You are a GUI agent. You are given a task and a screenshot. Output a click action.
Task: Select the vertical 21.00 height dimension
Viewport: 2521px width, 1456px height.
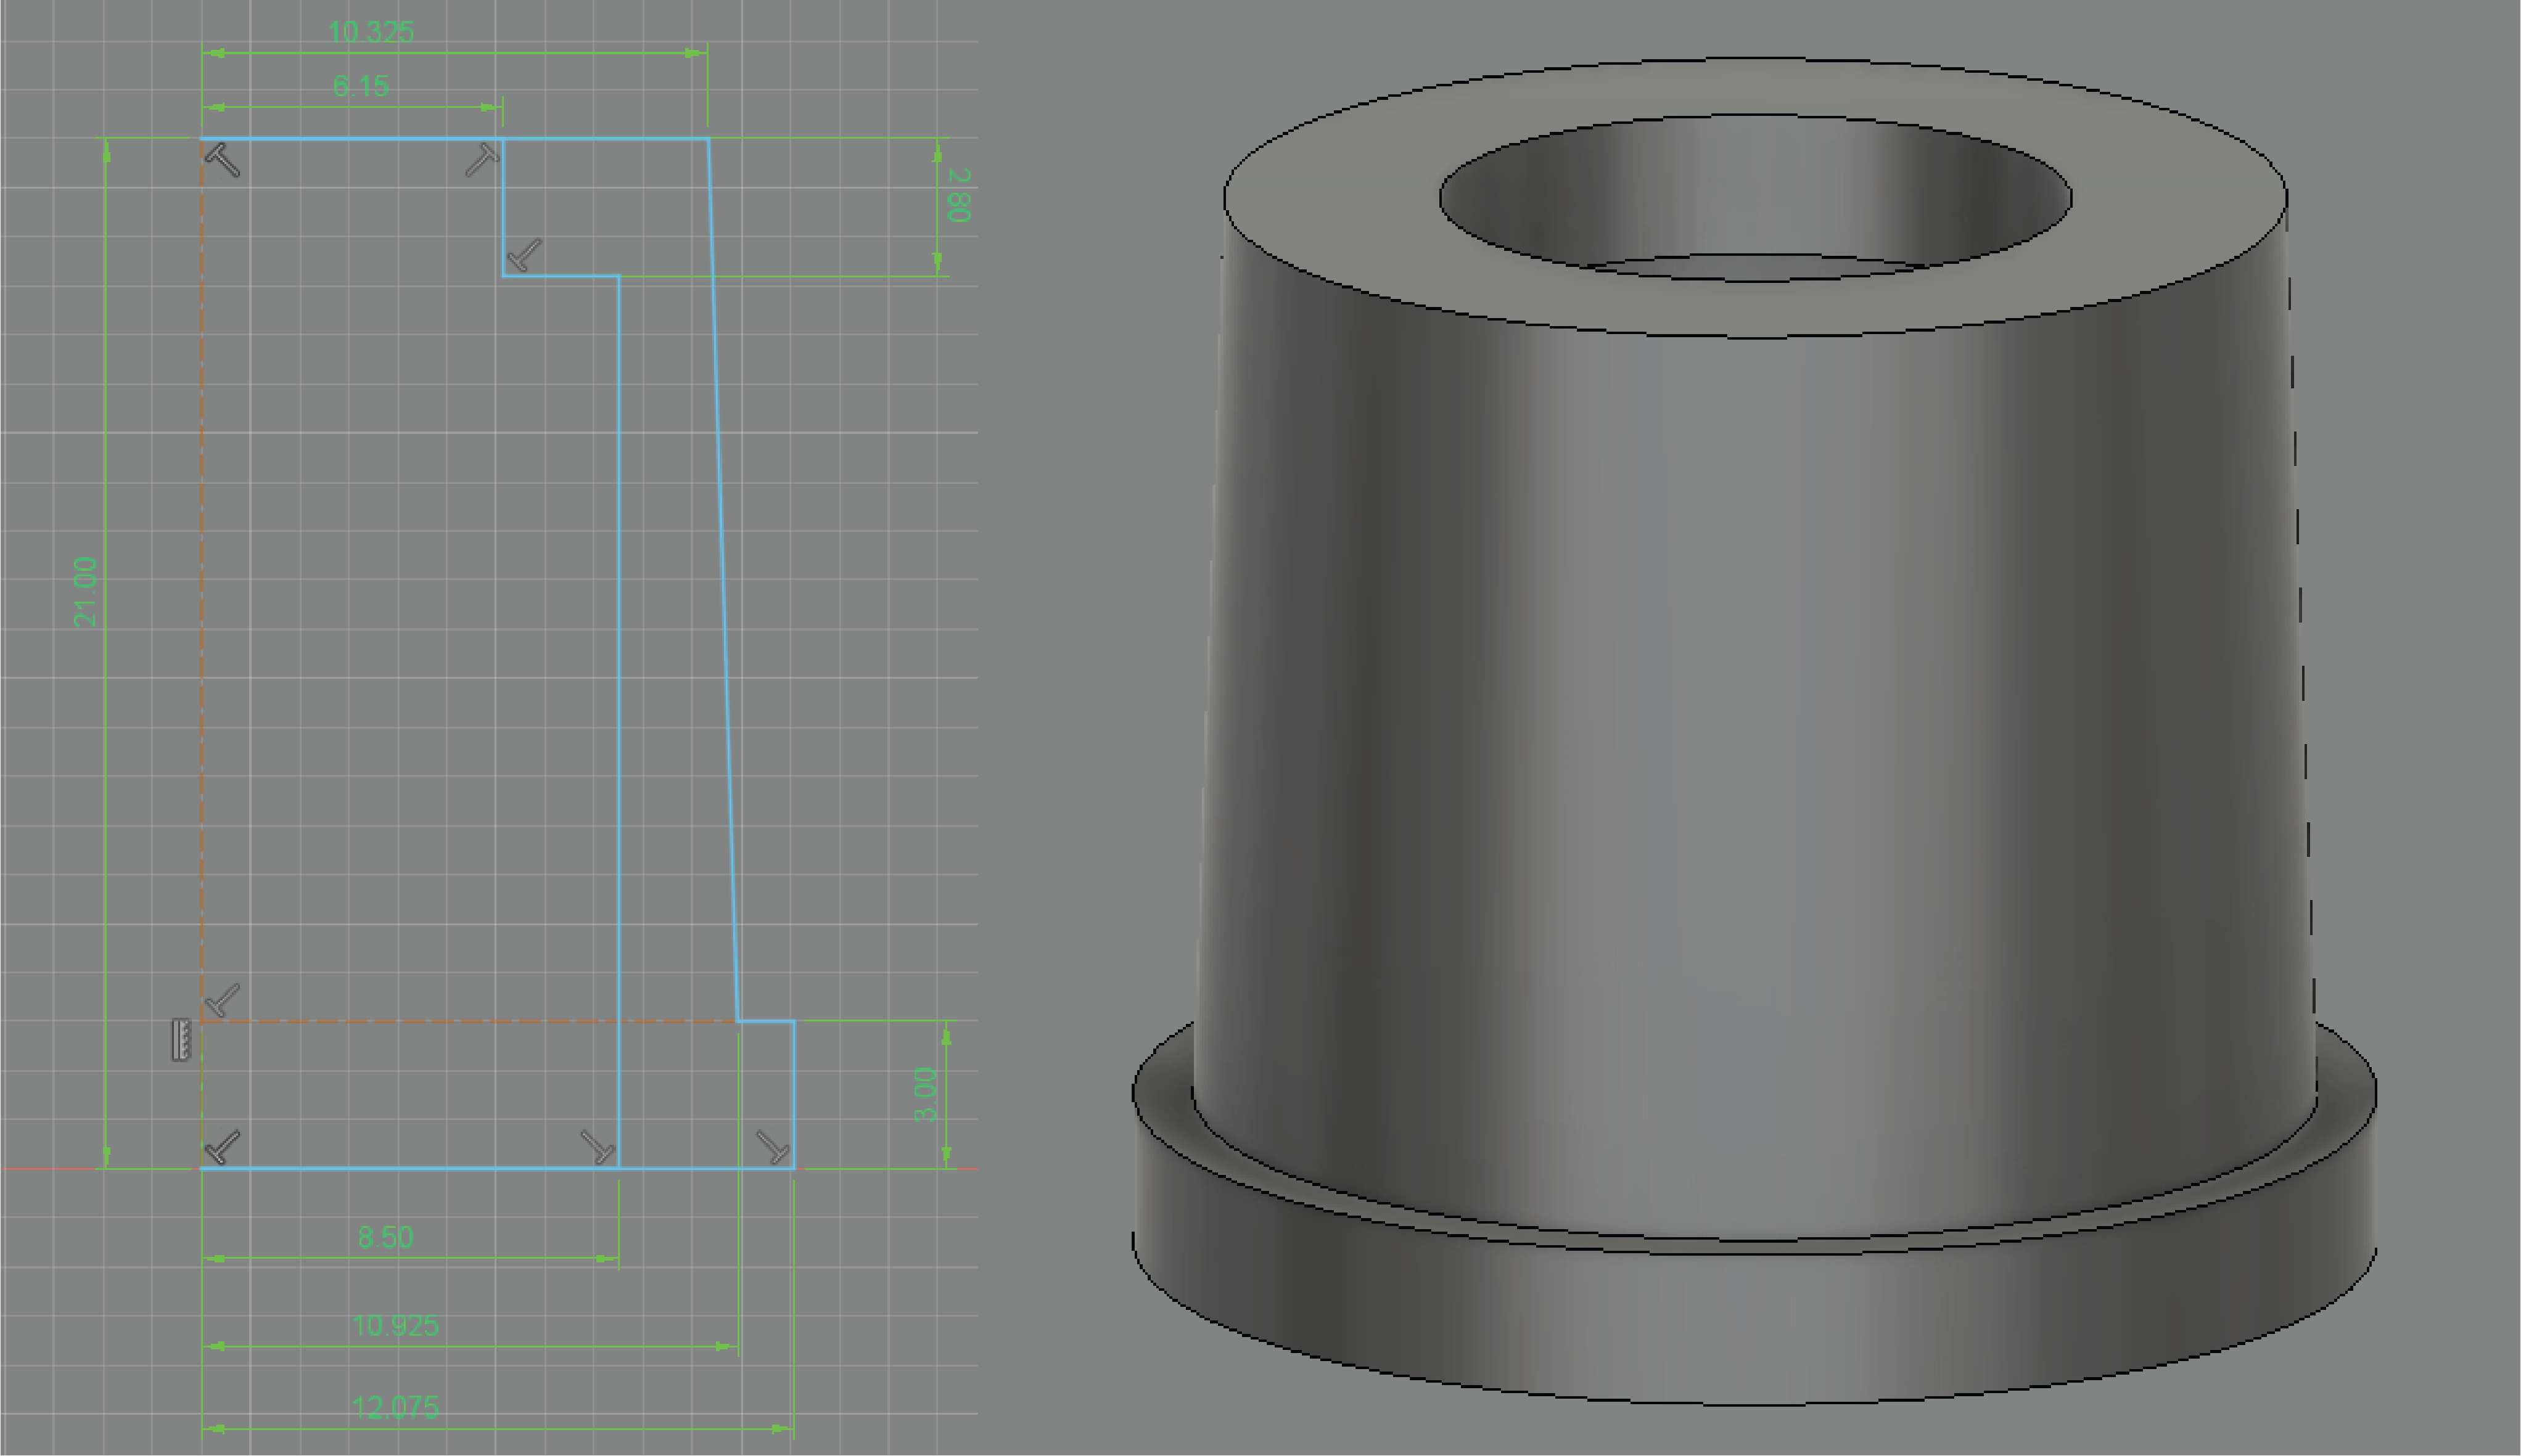point(87,592)
